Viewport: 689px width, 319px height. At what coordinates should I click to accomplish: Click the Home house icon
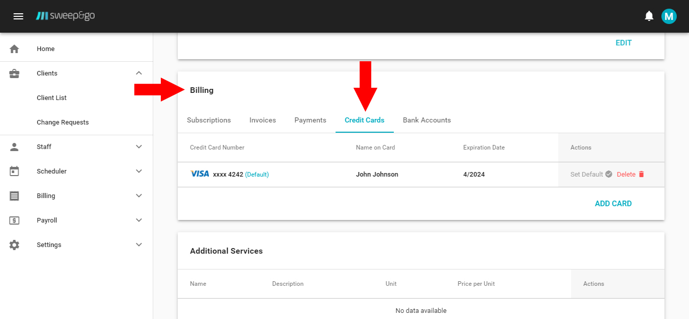(x=14, y=49)
